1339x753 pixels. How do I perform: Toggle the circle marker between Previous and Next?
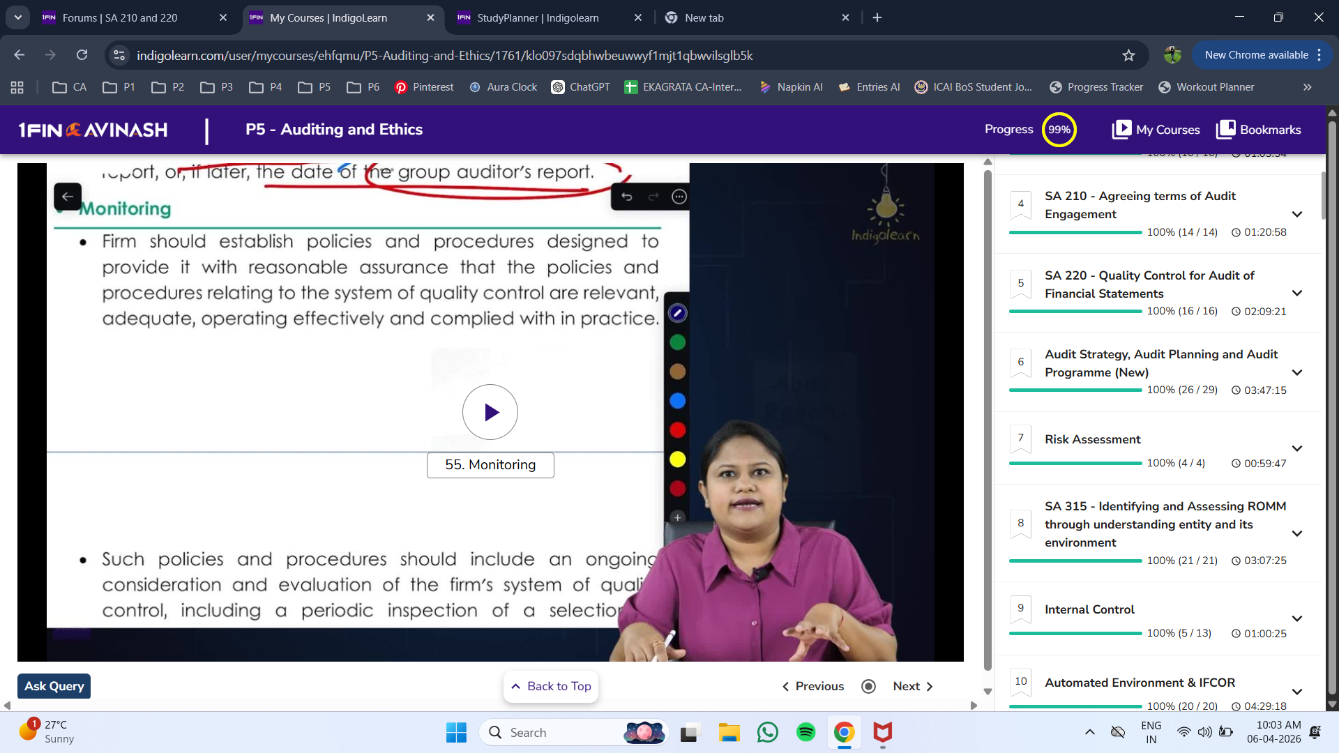coord(868,686)
